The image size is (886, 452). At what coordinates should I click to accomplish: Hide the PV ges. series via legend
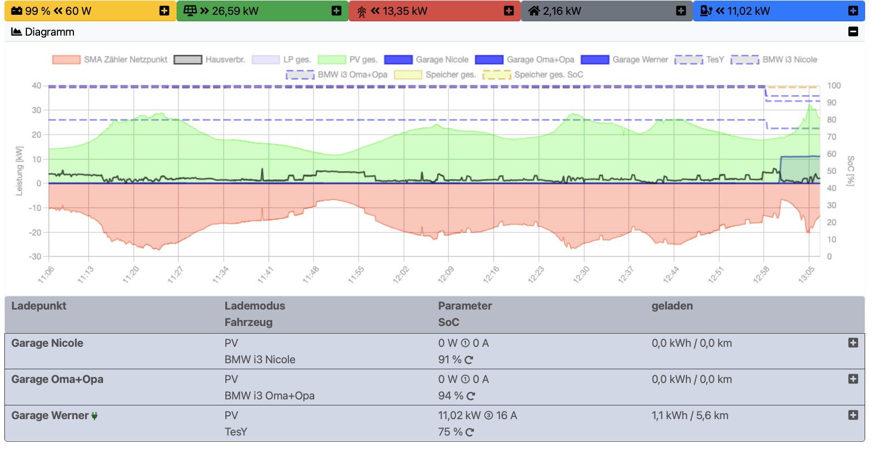[x=363, y=60]
